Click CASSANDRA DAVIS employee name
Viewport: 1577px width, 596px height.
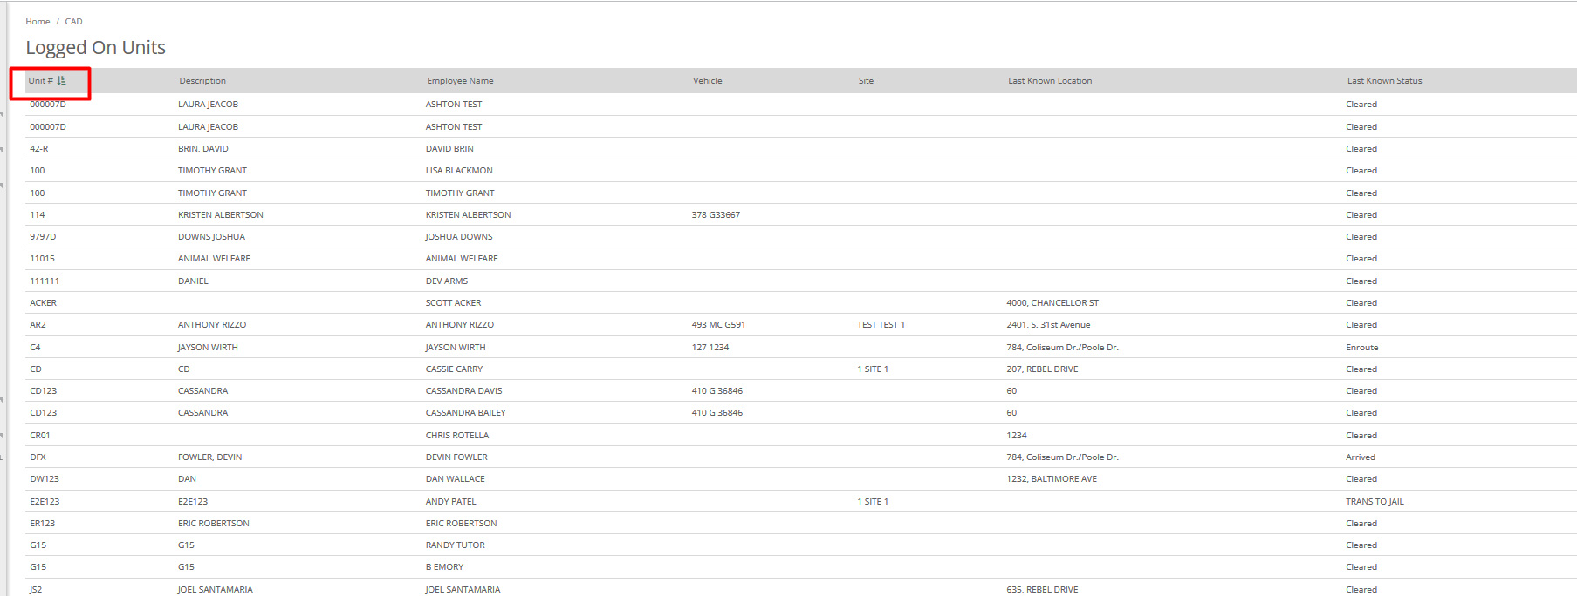[x=463, y=390]
